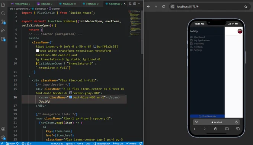This screenshot has width=253, height=145.
Task: Click the Prettier status item
Action: point(131,144)
